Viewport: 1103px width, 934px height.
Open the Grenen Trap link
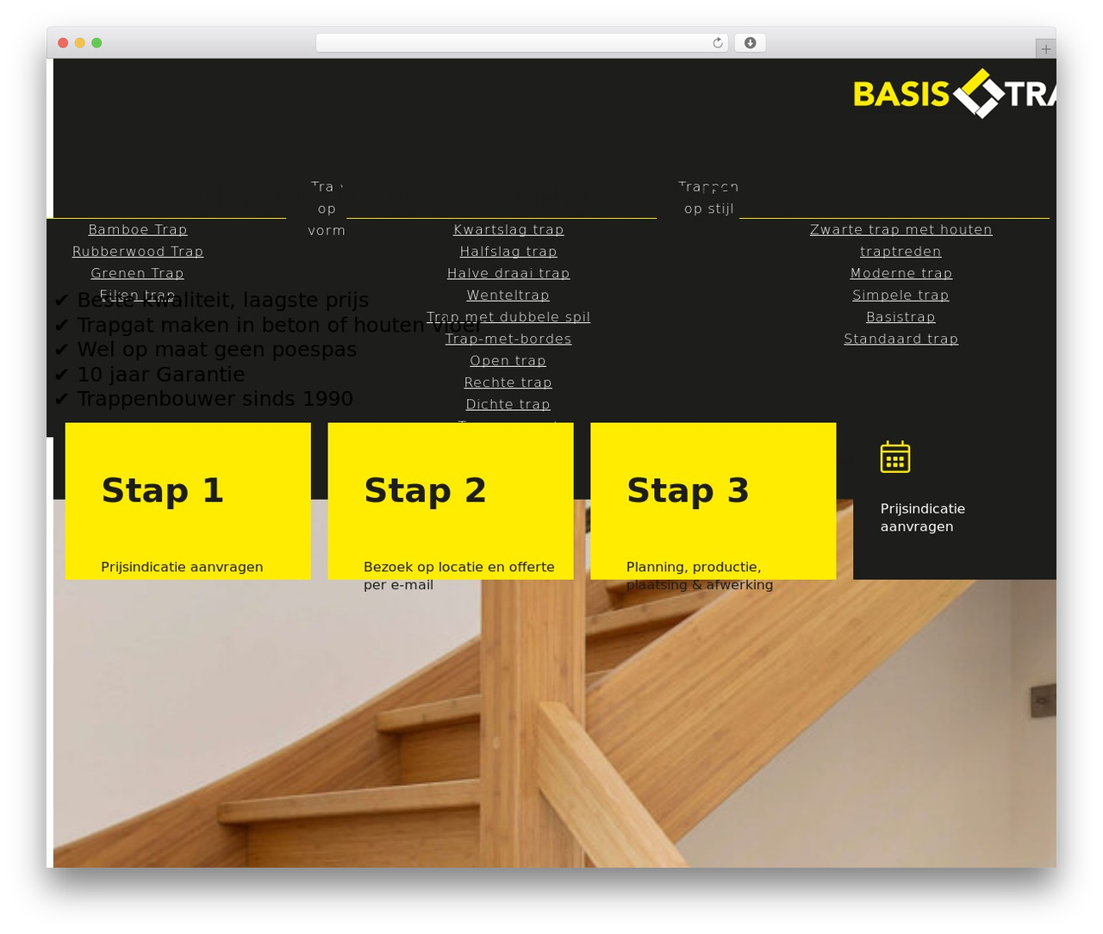click(x=138, y=273)
